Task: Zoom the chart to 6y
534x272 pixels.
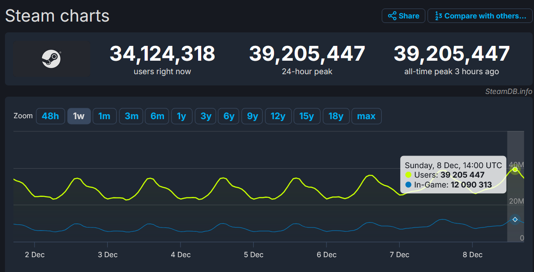Action: click(x=229, y=116)
